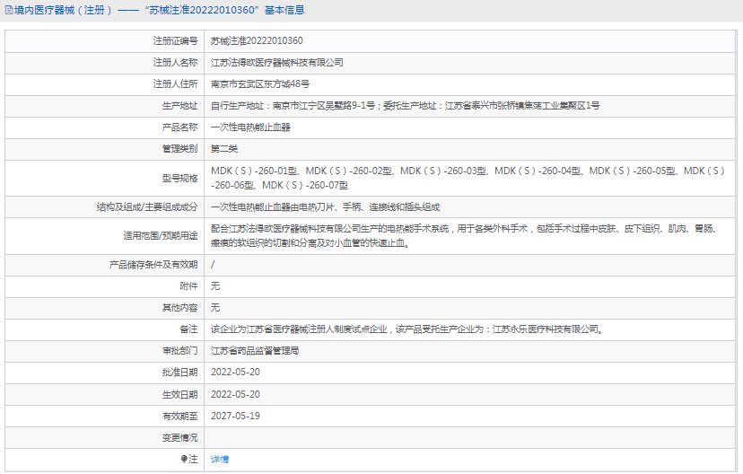The image size is (743, 474).
Task: Select the page title 境内医疗器械（注册）基本信息
Action: pyautogui.click(x=159, y=10)
